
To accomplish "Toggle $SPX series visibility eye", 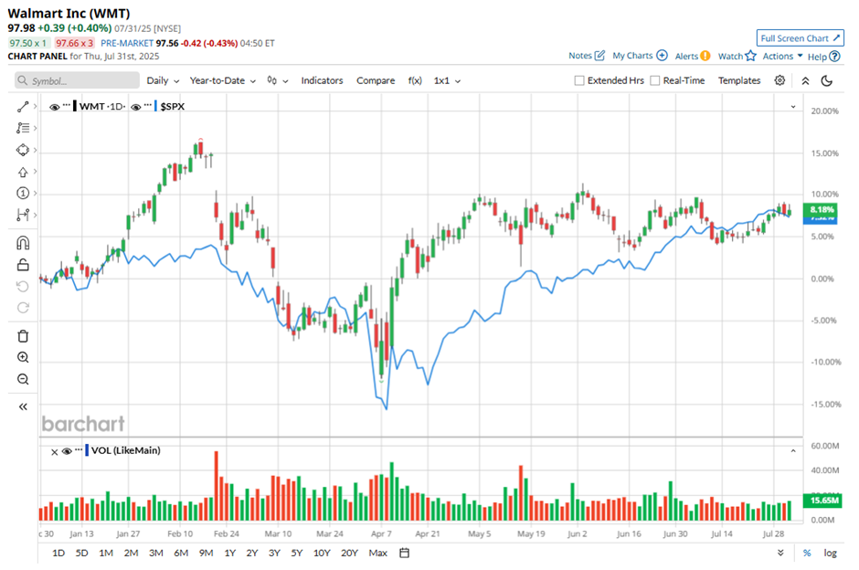I will 136,107.
